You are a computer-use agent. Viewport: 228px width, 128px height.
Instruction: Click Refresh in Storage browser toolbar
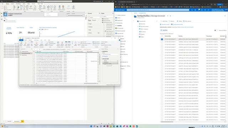coord(171,21)
